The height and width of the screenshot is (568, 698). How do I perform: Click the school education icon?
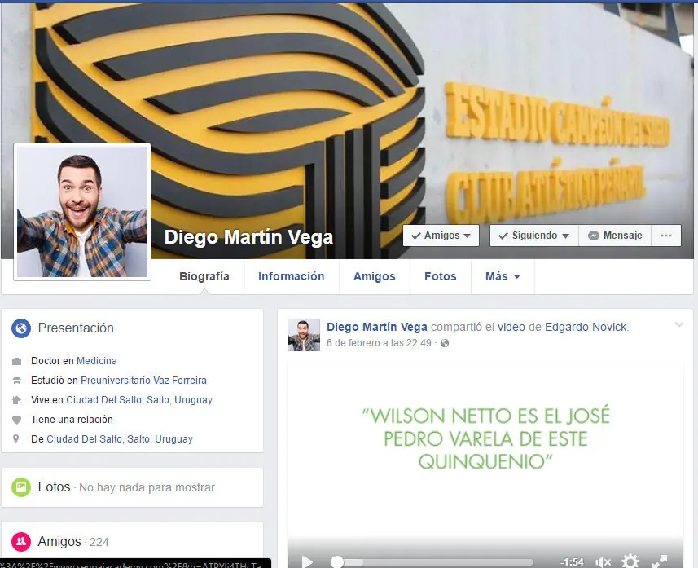16,381
